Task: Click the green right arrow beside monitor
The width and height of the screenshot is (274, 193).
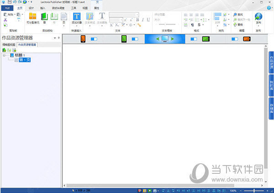Action: point(173,39)
